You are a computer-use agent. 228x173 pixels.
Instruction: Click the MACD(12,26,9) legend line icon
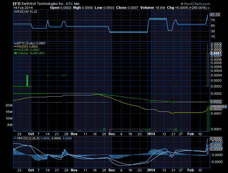click(x=15, y=139)
